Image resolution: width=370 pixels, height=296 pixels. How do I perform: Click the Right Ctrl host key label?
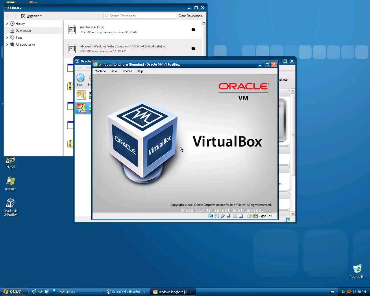[265, 216]
